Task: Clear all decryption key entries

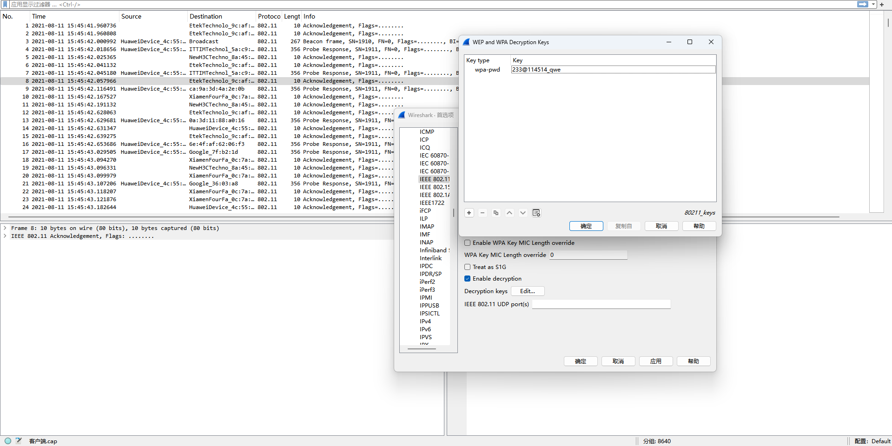Action: point(536,213)
